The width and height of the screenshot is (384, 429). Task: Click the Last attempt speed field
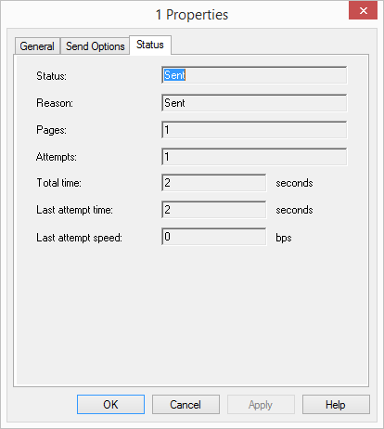point(213,237)
